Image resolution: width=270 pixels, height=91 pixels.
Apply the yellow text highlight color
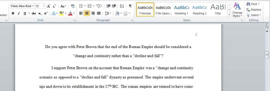point(61,13)
